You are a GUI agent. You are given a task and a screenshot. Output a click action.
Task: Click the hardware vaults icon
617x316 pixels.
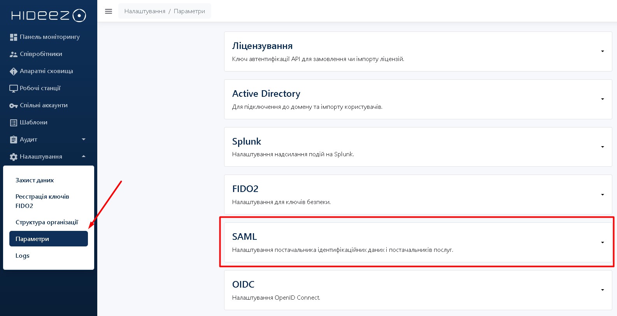pyautogui.click(x=14, y=71)
